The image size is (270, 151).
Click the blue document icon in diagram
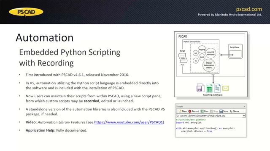pyautogui.click(x=217, y=88)
